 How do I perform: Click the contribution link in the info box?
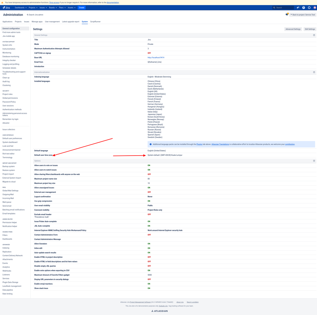pos(290,144)
